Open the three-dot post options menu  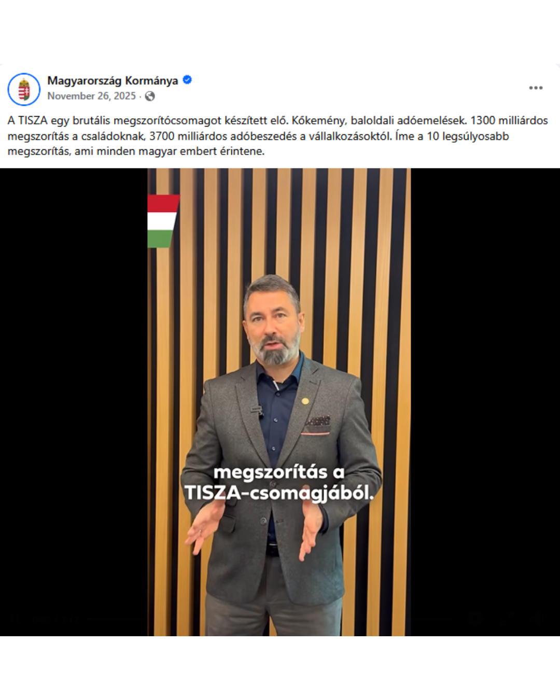(536, 88)
